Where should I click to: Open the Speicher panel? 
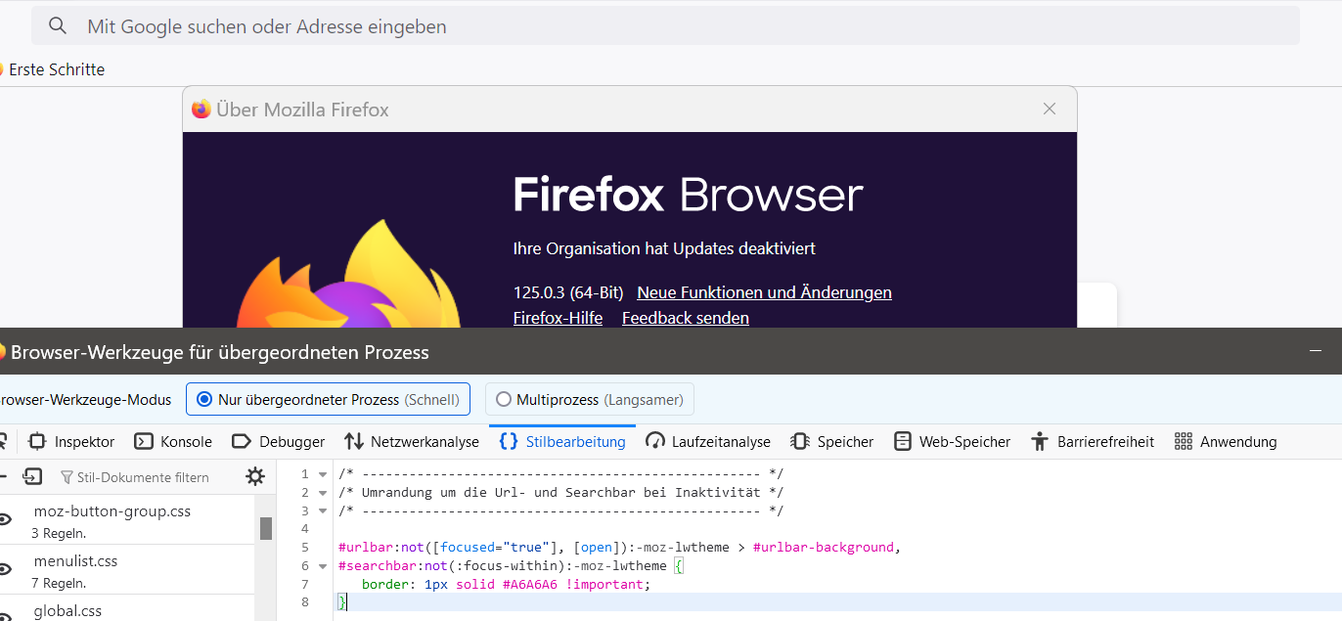point(832,442)
